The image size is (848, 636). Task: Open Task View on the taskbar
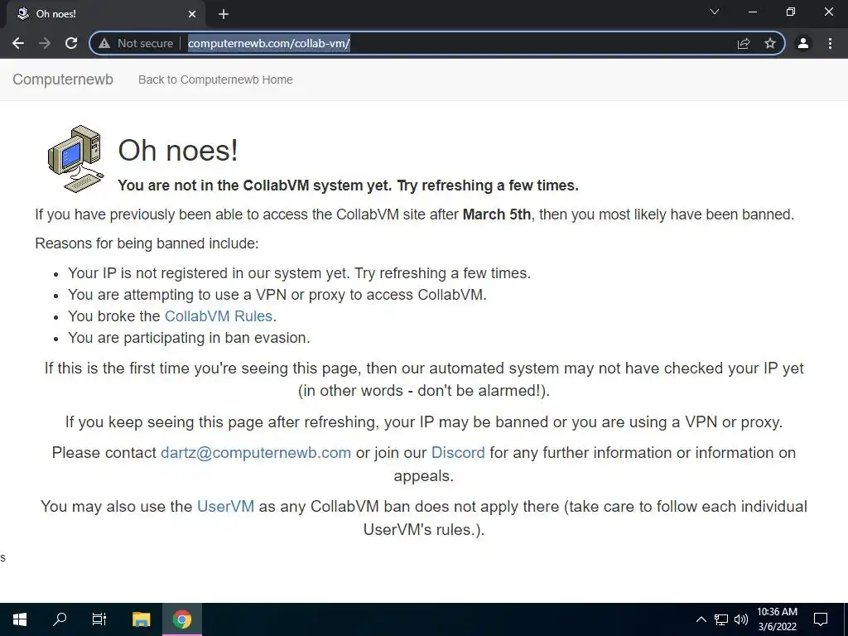pos(99,619)
